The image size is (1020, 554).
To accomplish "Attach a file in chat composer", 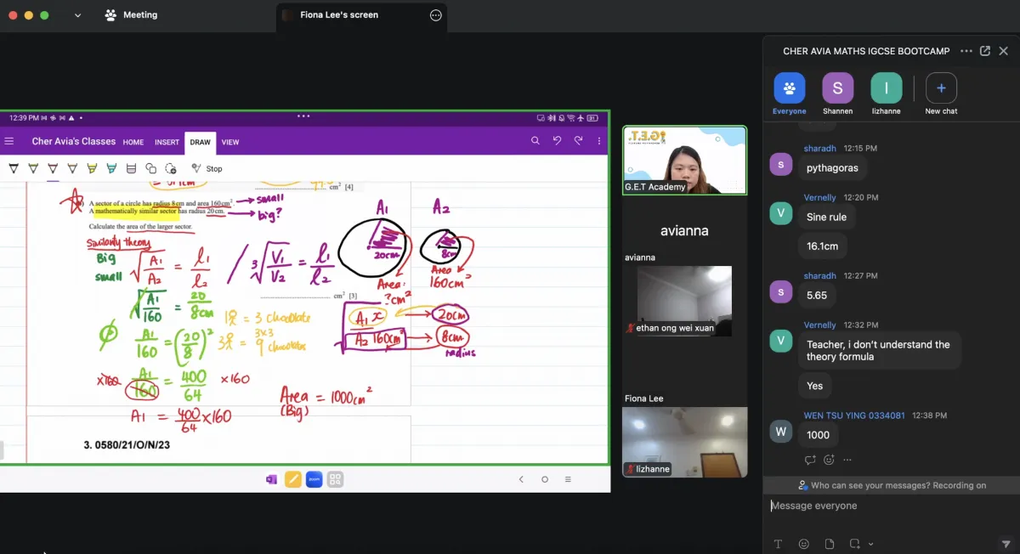I will click(830, 544).
